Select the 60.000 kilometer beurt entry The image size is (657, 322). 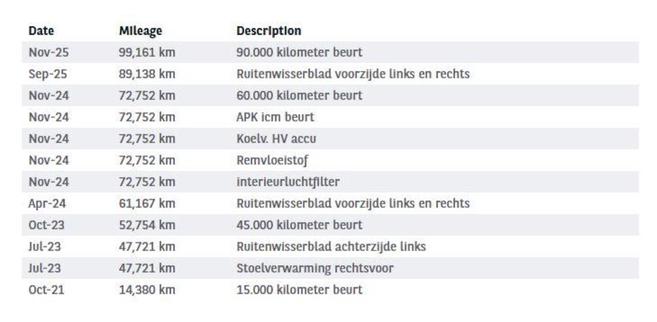coord(299,96)
